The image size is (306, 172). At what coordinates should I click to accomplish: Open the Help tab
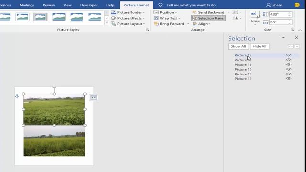click(110, 5)
